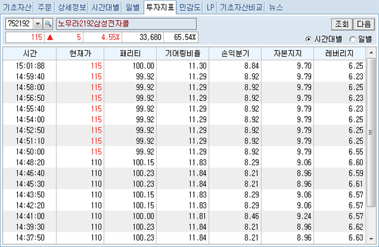Click the 다음 button
The image size is (379, 247).
(x=364, y=24)
